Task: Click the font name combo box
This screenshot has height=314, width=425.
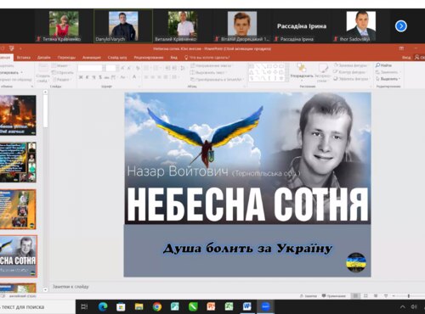Action: coord(92,68)
